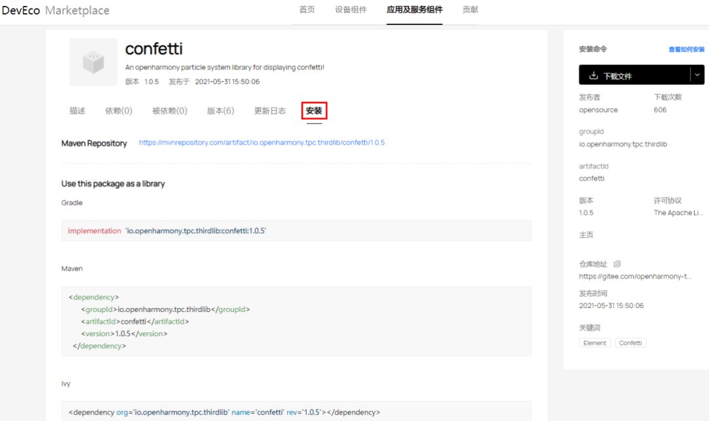Switch to the 版本(6) tab

click(221, 111)
